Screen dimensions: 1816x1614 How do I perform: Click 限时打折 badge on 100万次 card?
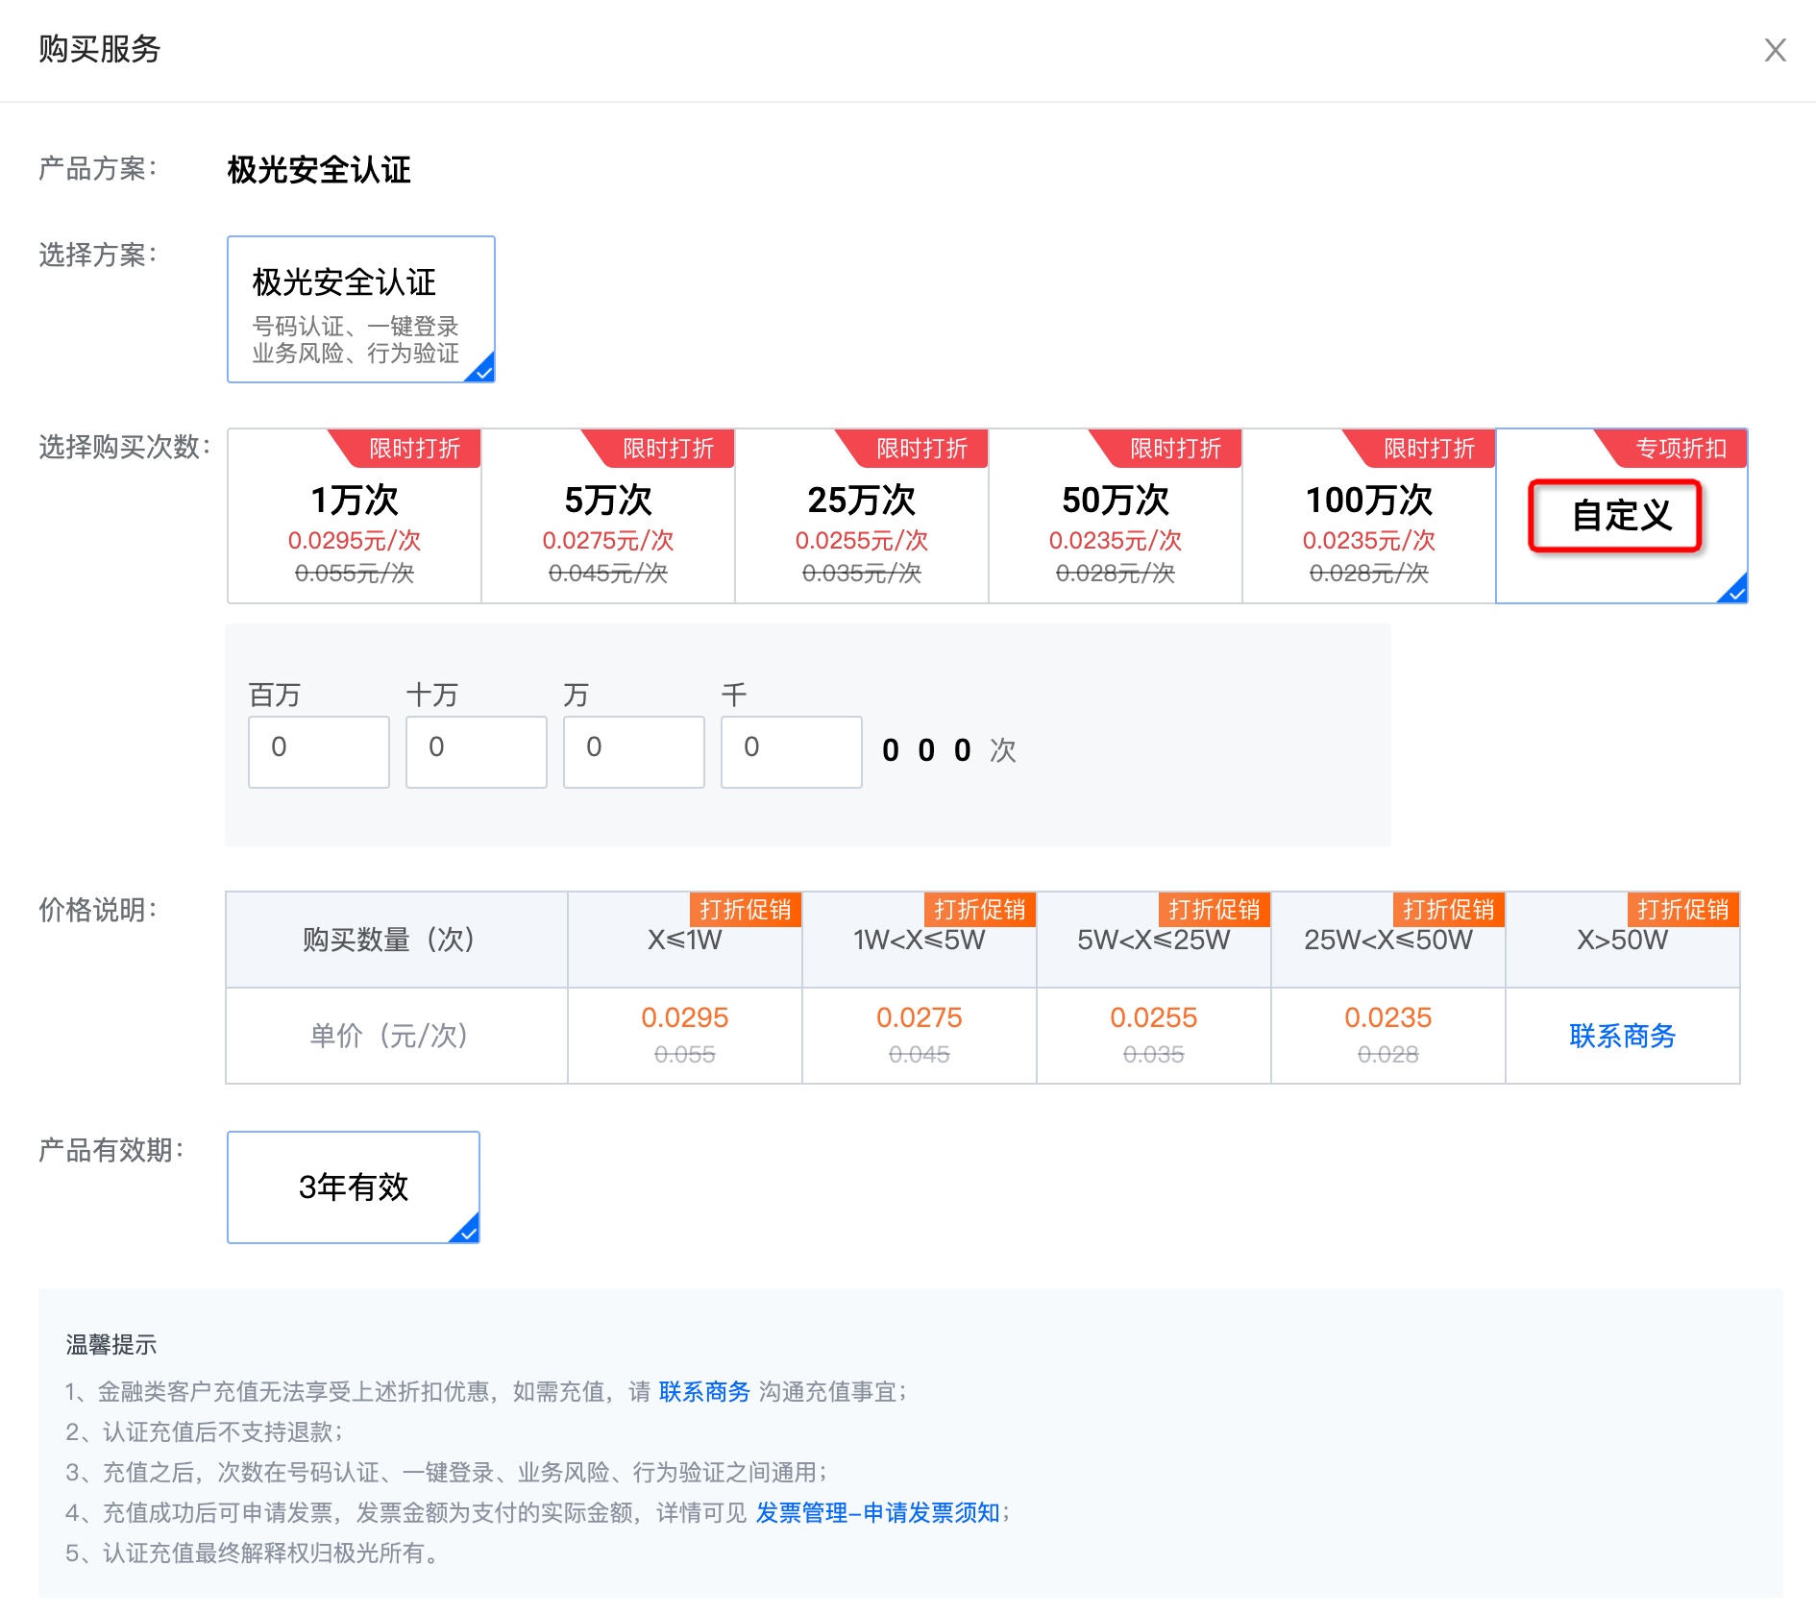point(1420,448)
